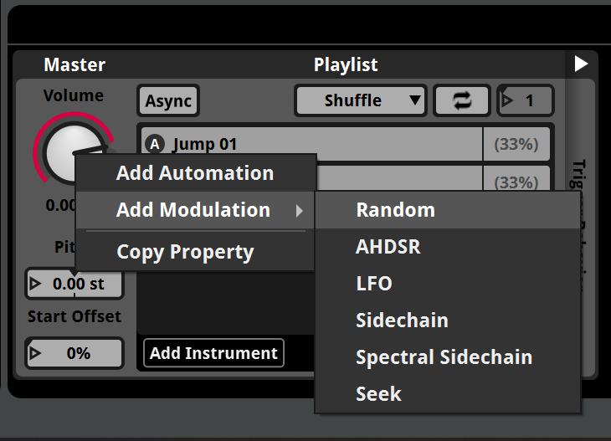Click the Jump 01 33% probability field
611x441 pixels.
point(516,144)
